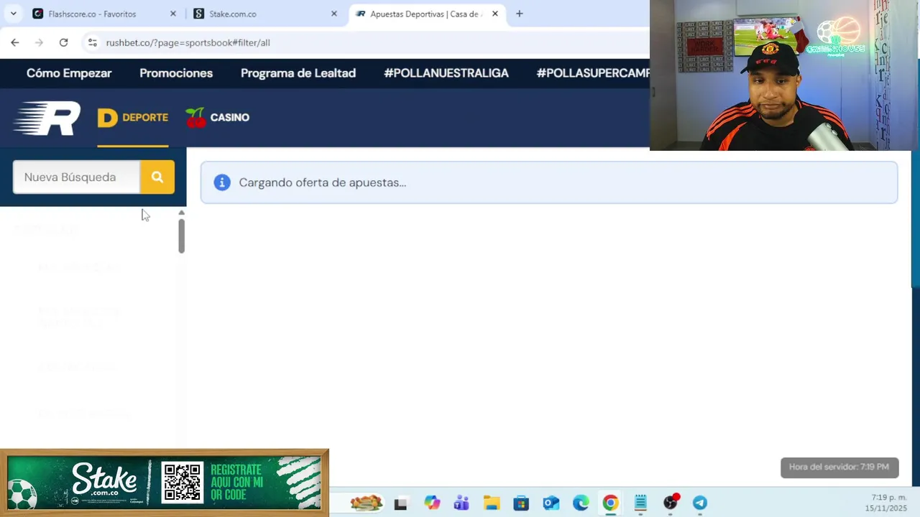Close the Flashscore.co tab
Image resolution: width=920 pixels, height=517 pixels.
(x=172, y=14)
